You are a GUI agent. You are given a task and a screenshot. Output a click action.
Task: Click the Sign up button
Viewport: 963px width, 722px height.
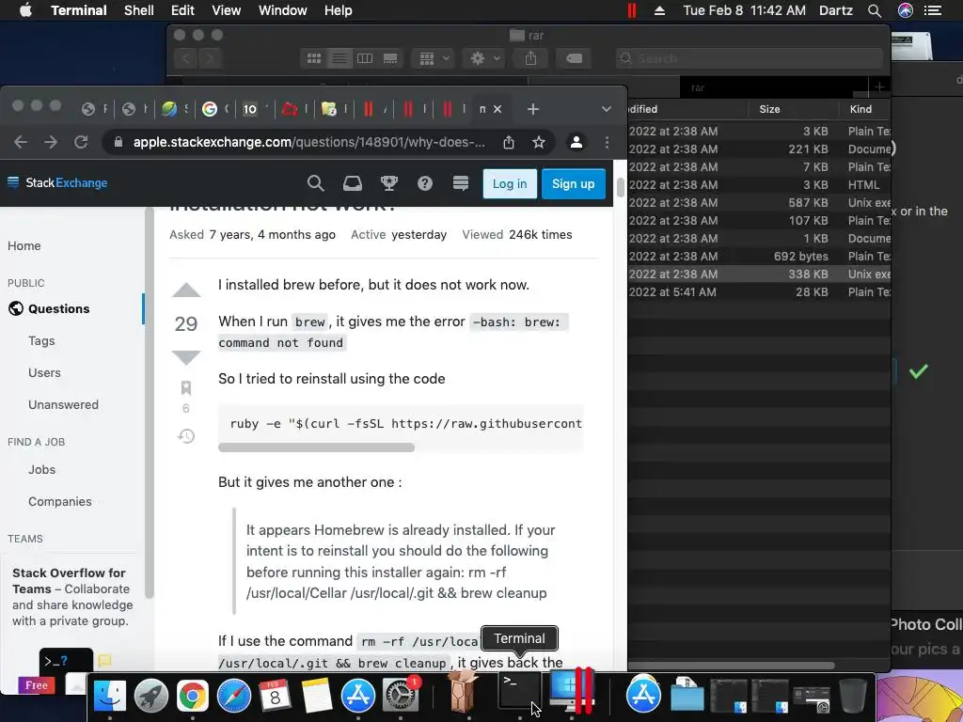(573, 183)
